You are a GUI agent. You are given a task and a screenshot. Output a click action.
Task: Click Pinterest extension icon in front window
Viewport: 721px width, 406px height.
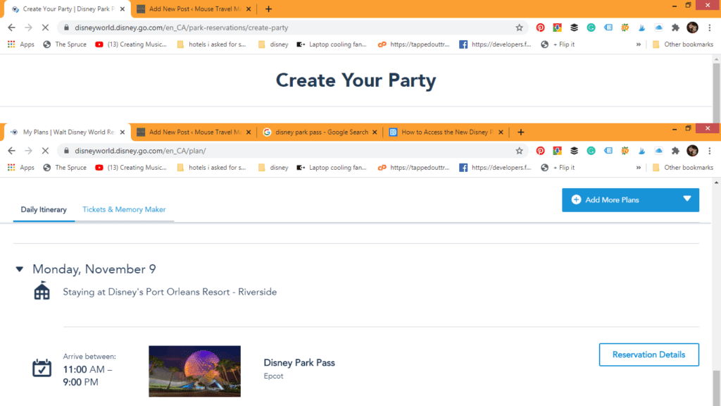[x=540, y=151]
